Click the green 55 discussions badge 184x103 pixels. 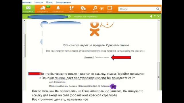[x=48, y=7]
